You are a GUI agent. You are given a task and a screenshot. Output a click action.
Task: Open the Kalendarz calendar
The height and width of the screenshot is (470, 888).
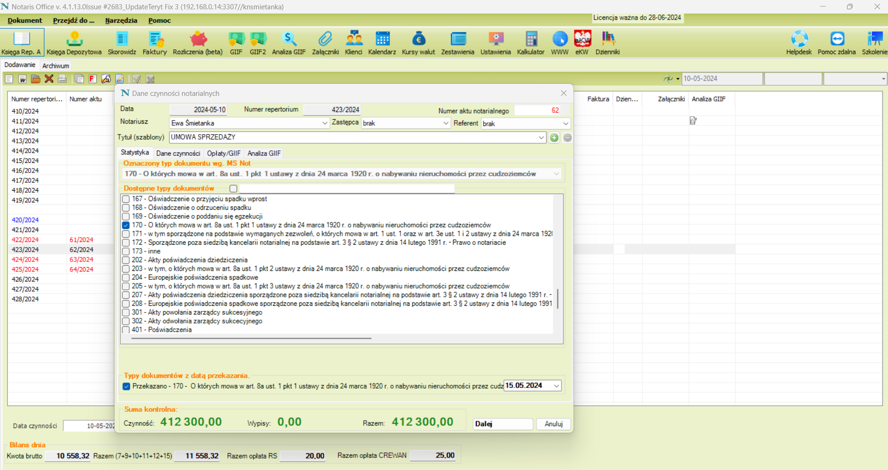[x=382, y=42]
